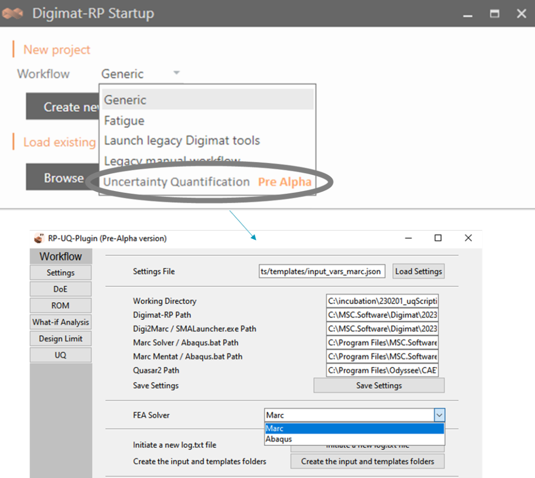The image size is (535, 478).
Task: Click the Load Settings button
Action: pyautogui.click(x=418, y=271)
